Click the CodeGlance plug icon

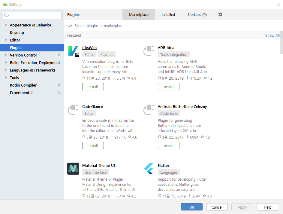[x=73, y=110]
